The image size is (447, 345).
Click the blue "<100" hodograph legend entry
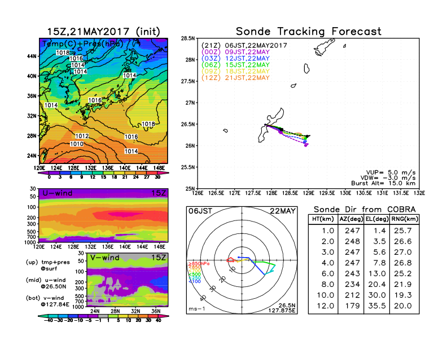click(195, 281)
